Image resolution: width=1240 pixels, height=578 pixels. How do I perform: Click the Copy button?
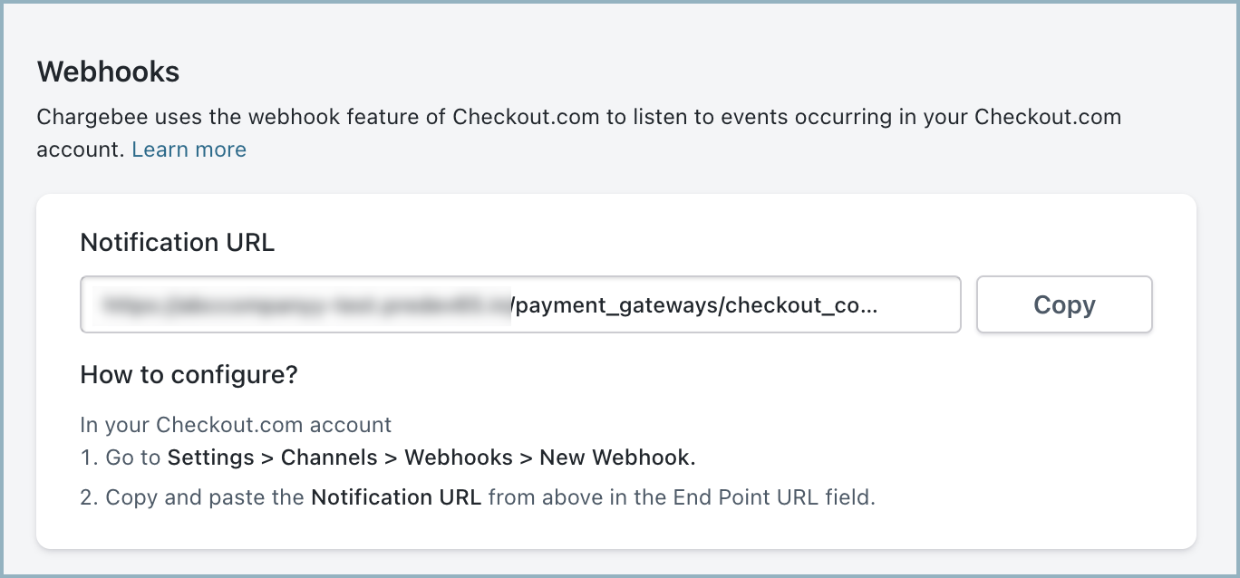click(1064, 305)
